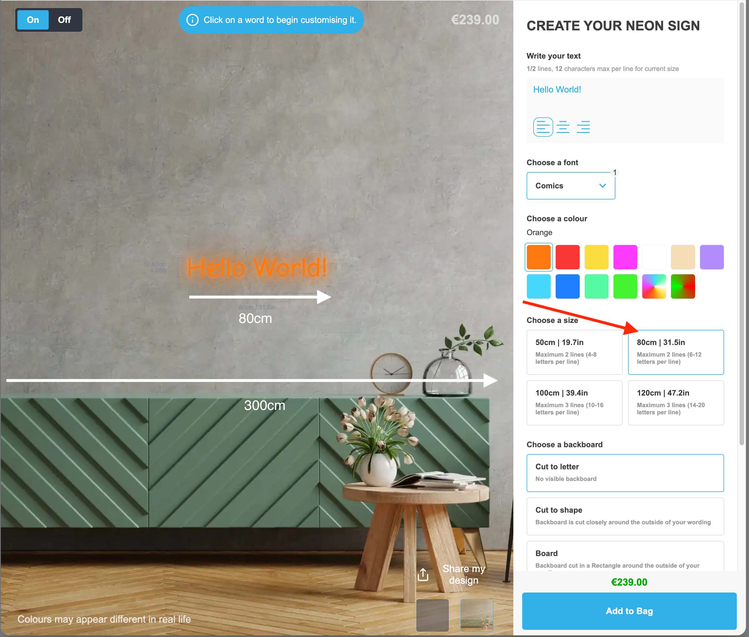
Task: Pick the red colour swatch
Action: (x=567, y=257)
